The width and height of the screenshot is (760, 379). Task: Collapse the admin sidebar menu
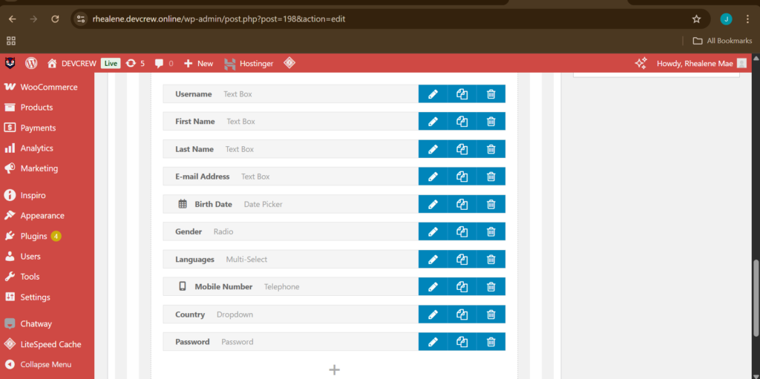(45, 364)
